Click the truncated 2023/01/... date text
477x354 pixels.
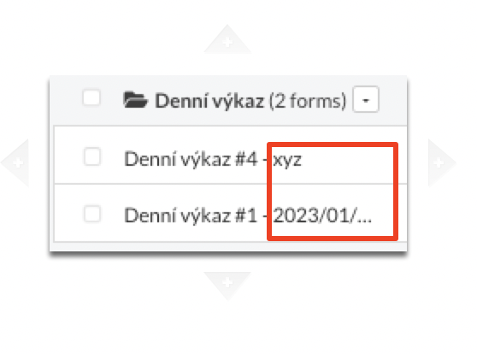[322, 215]
